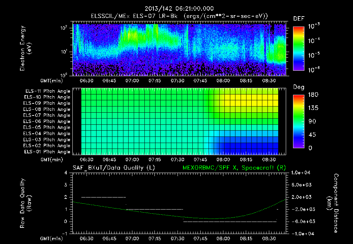Select the "10^-3" DEF scale value
353x244 pixels.
[314, 26]
